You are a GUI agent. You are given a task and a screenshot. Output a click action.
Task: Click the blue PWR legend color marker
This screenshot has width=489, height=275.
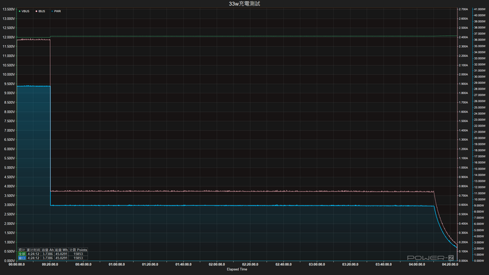click(x=52, y=11)
